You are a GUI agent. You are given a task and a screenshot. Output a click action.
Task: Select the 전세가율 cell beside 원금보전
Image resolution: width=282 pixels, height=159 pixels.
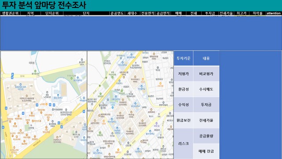click(206, 120)
